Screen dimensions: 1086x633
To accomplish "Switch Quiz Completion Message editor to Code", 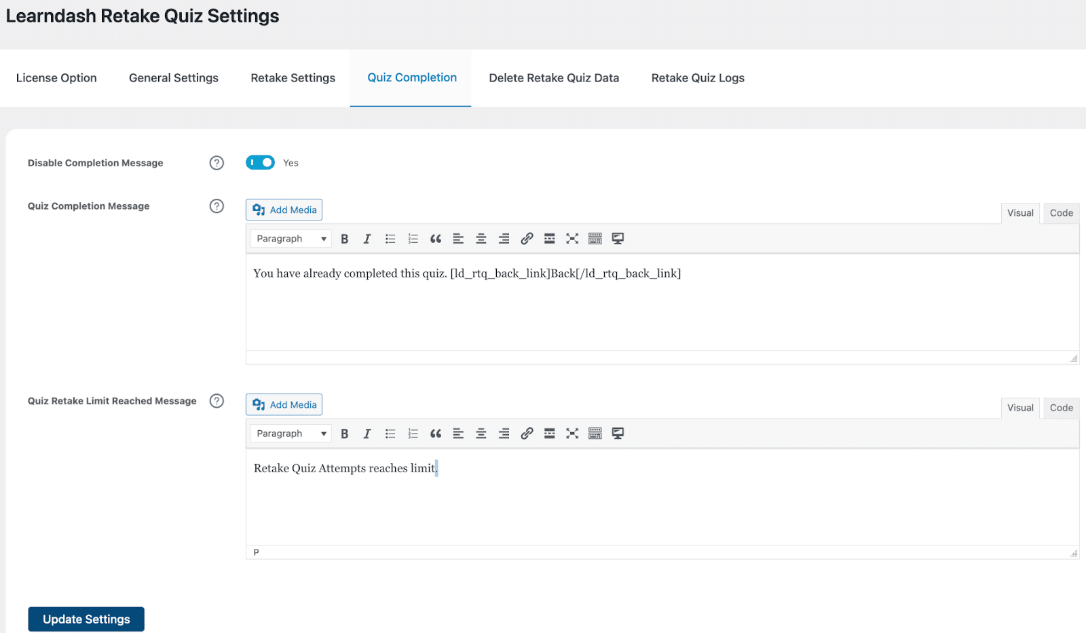I will [x=1062, y=213].
